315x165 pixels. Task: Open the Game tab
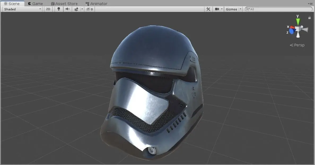35,4
